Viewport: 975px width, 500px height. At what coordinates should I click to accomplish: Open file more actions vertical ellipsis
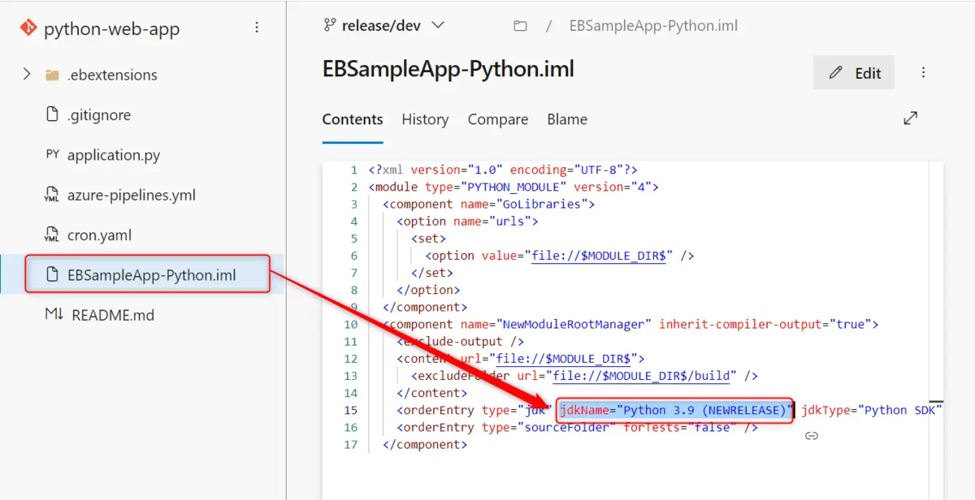pyautogui.click(x=923, y=72)
